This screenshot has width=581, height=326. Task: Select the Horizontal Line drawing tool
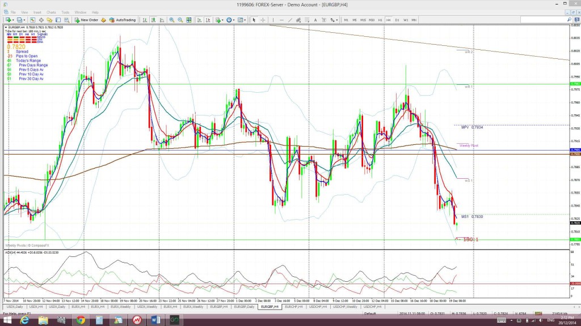pyautogui.click(x=281, y=20)
